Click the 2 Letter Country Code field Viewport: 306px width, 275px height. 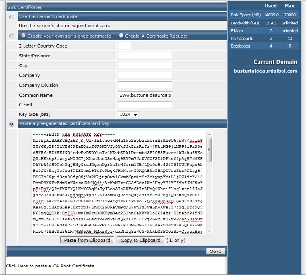(124, 46)
